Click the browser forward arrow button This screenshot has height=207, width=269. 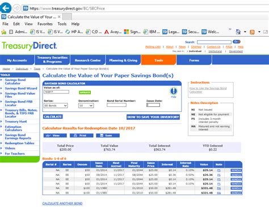[17, 8]
